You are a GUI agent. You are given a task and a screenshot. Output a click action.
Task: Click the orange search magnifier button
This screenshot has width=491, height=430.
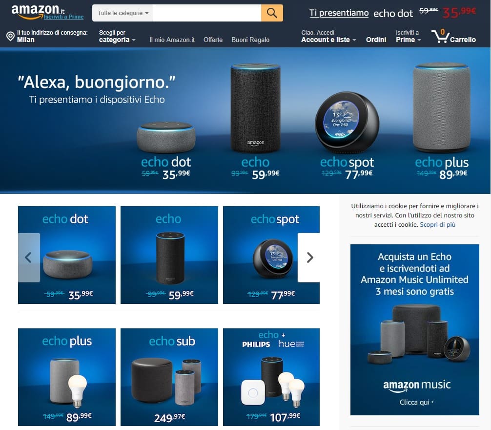272,13
